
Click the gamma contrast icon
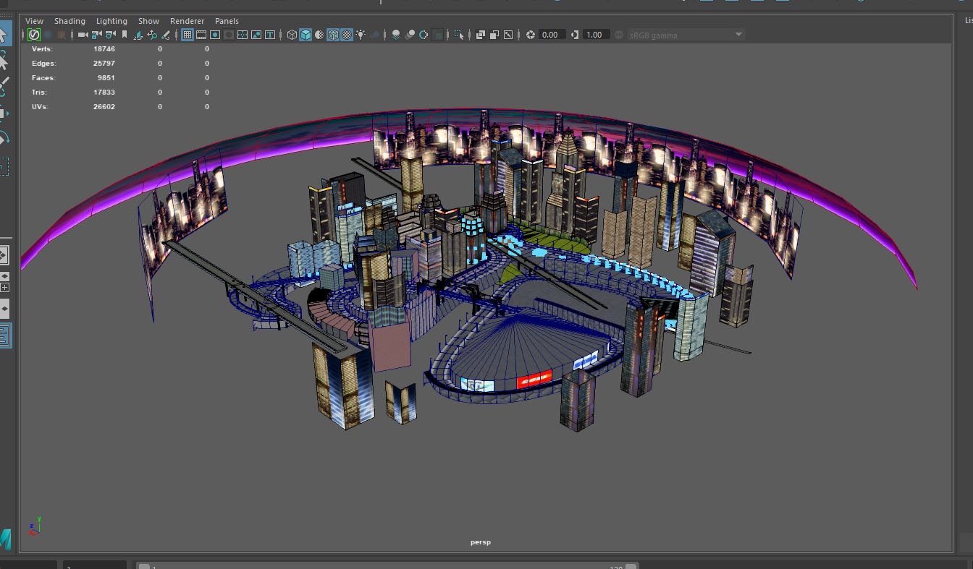575,35
